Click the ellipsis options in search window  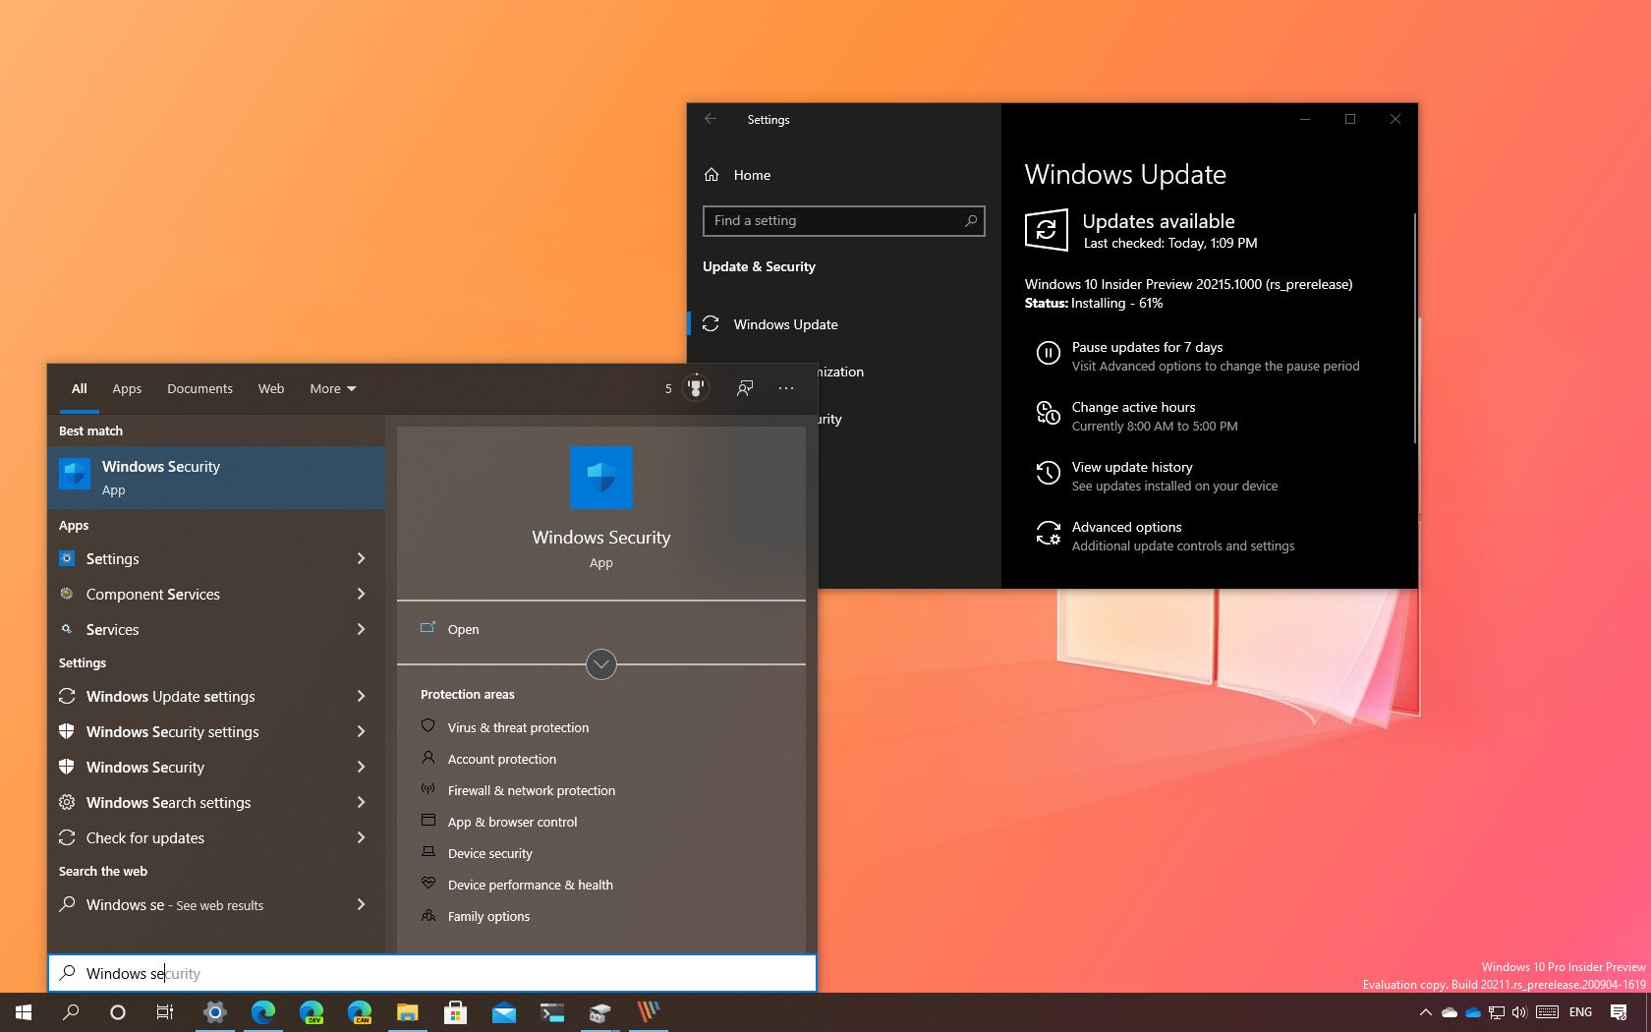pos(786,388)
